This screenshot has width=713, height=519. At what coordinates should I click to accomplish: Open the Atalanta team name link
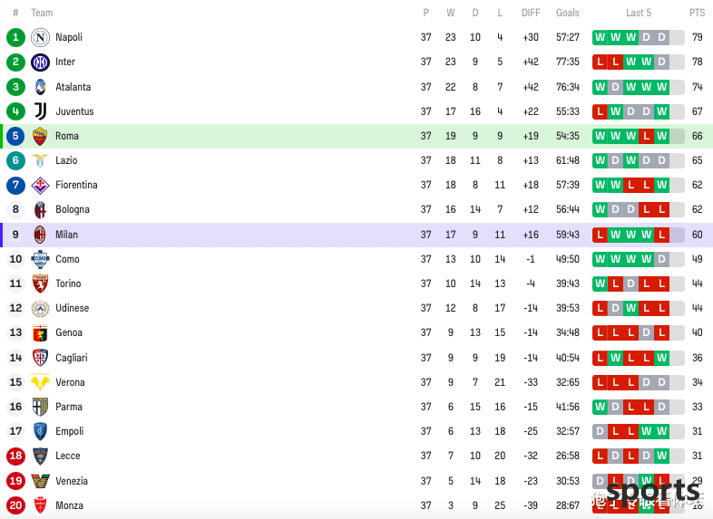[73, 87]
